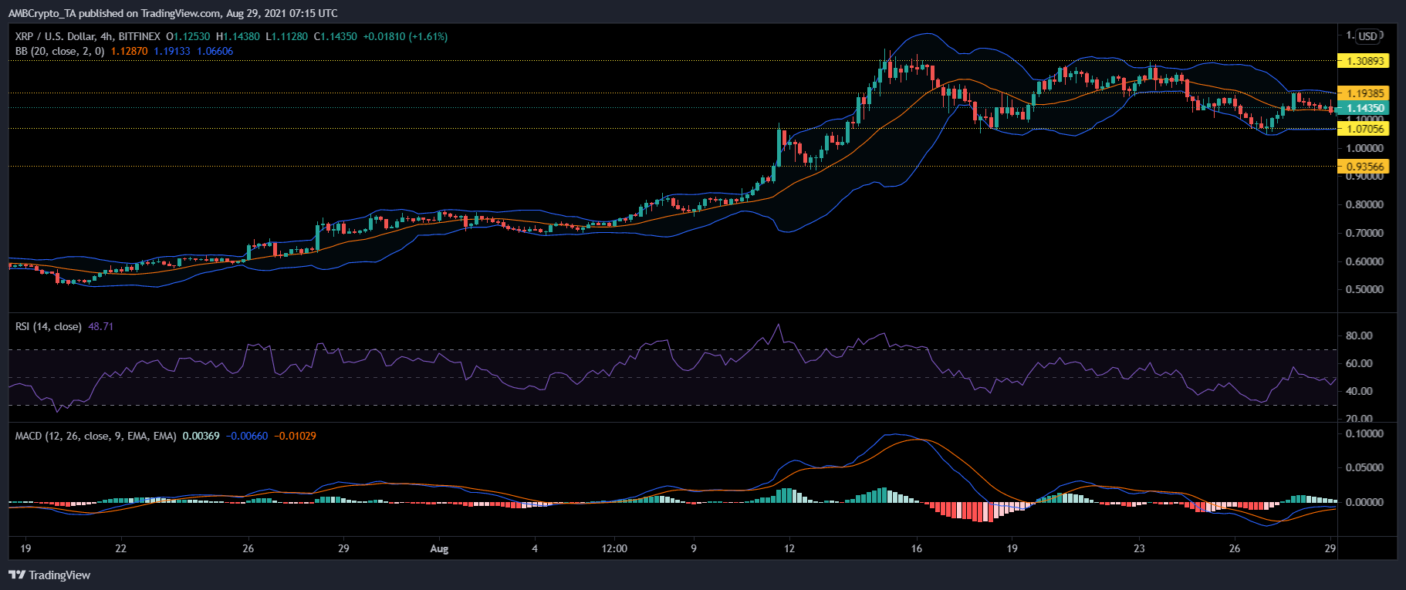Viewport: 1406px width, 590px height.
Task: Click the 4 date label on the time axis
Action: pyautogui.click(x=535, y=549)
